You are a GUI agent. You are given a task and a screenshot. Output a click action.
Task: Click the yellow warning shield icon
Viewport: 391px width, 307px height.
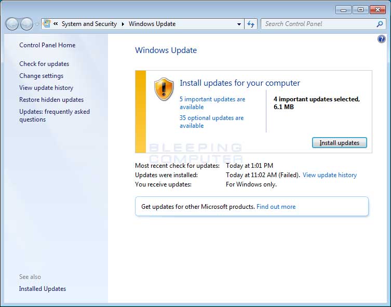tap(164, 89)
